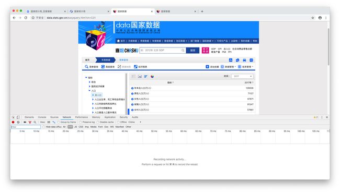Viewport: 340px width, 193px height.
Task: Filter requests by WS type
Action: [112, 127]
